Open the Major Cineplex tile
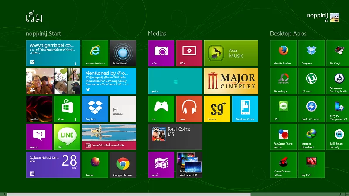This screenshot has height=196, width=349. [231, 81]
